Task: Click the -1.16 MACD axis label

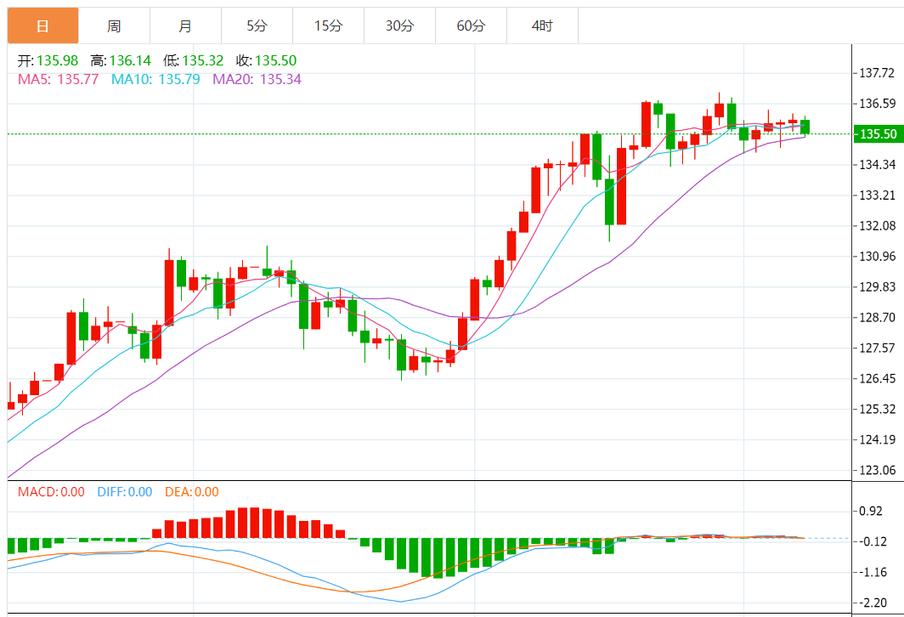Action: (x=873, y=572)
